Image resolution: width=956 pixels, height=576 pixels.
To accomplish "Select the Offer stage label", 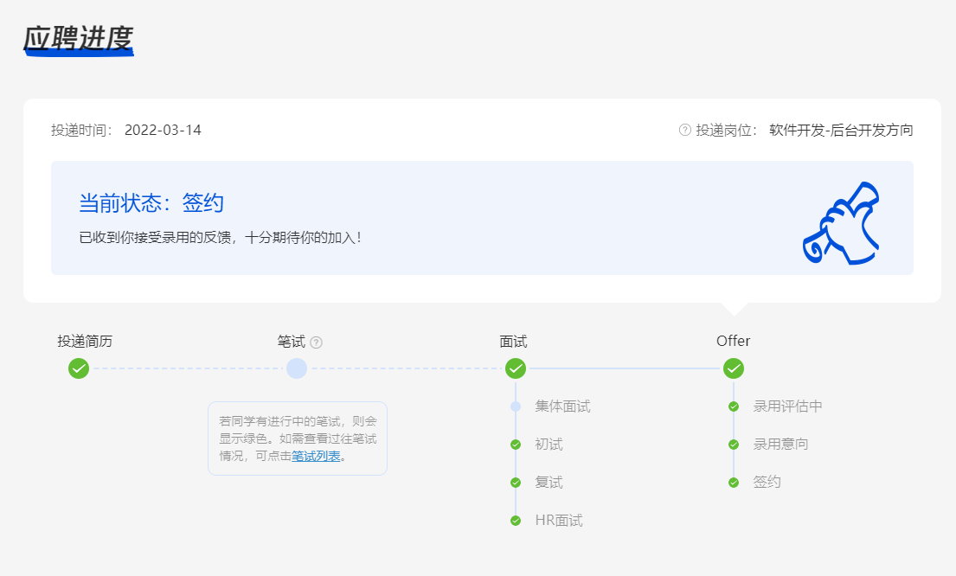I will (734, 341).
